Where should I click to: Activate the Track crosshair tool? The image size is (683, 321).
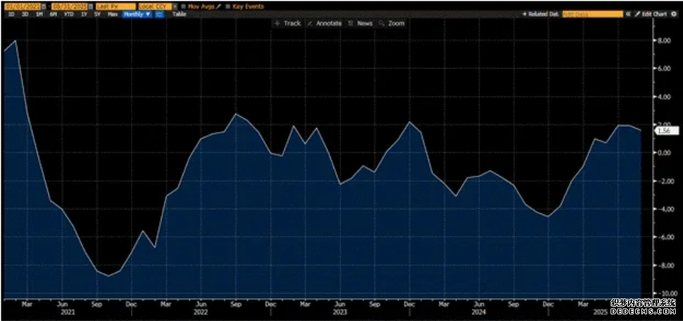(288, 23)
